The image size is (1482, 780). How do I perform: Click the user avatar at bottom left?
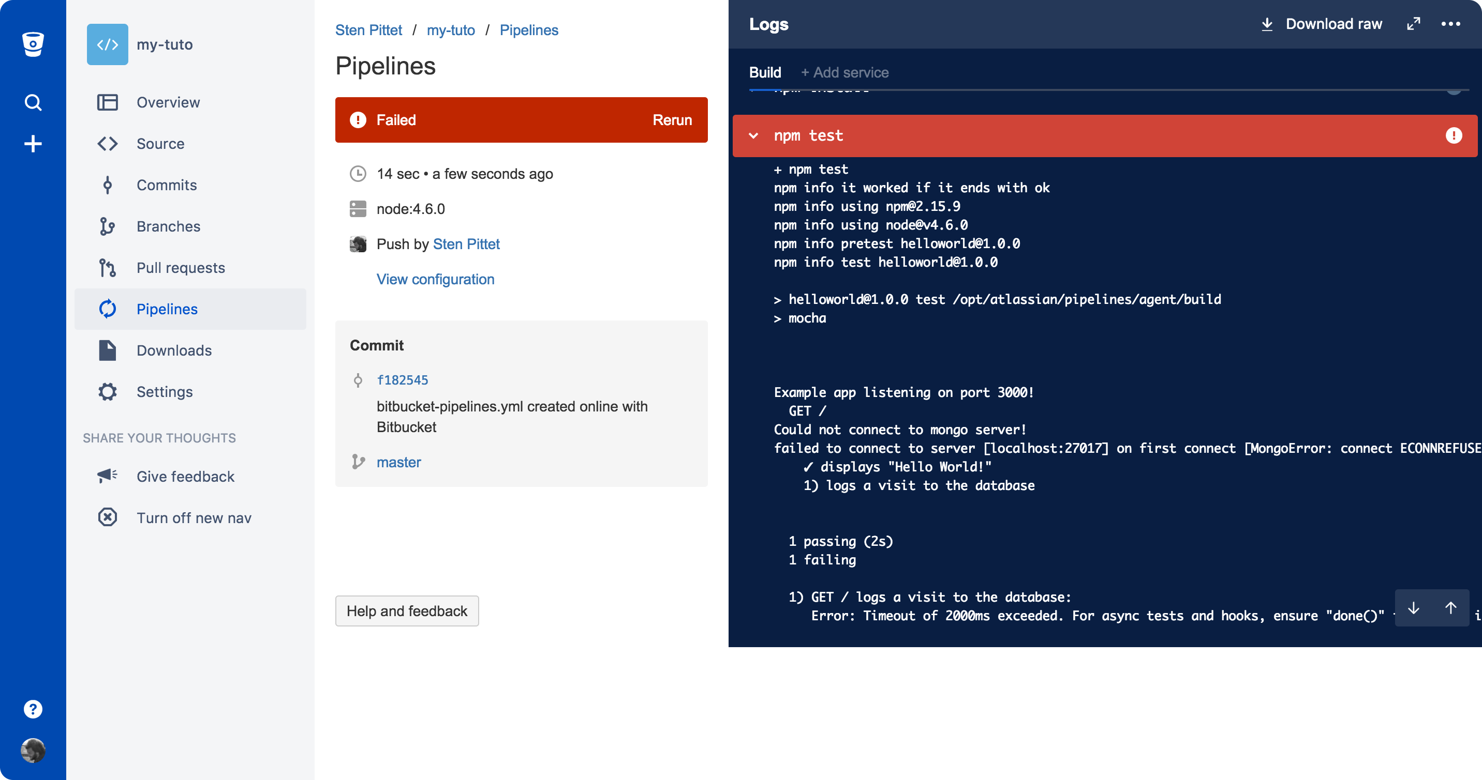[x=33, y=750]
